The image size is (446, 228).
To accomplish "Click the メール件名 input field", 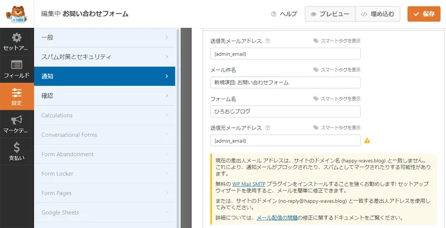I will point(285,82).
